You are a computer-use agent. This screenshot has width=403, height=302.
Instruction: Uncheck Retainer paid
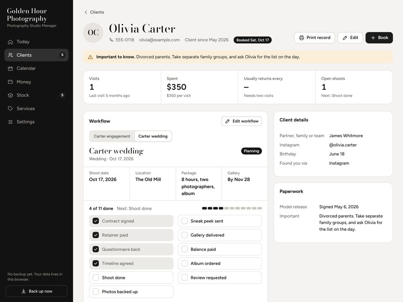(96, 235)
